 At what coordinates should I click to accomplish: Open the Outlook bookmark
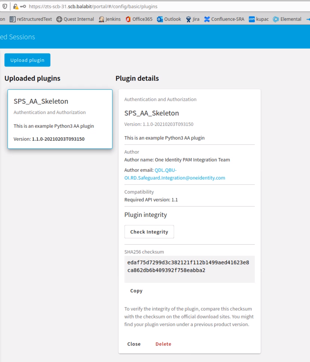tap(169, 19)
